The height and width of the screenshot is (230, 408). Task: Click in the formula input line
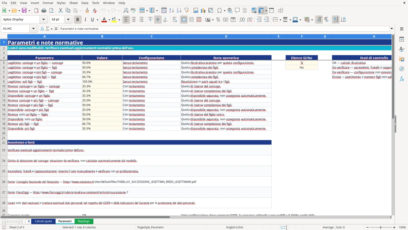(x=224, y=29)
